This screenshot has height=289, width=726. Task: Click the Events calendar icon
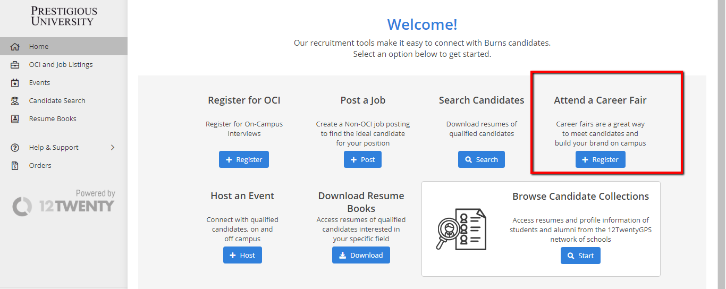click(15, 83)
